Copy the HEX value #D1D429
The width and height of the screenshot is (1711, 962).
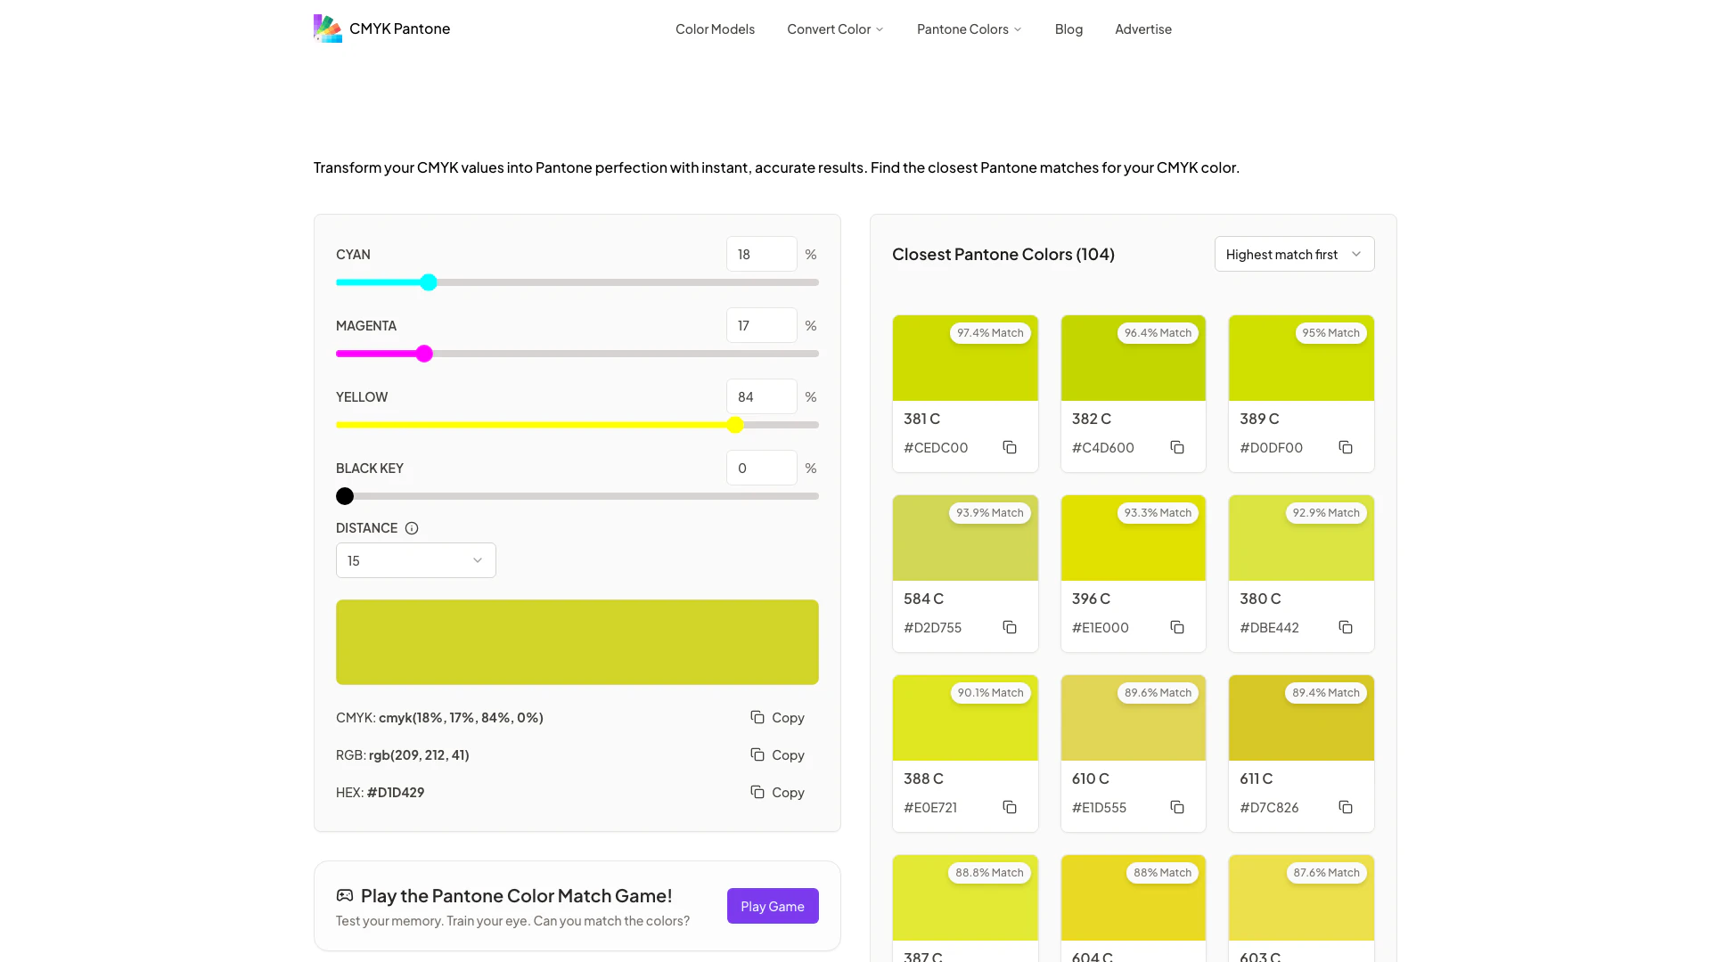pyautogui.click(x=777, y=792)
